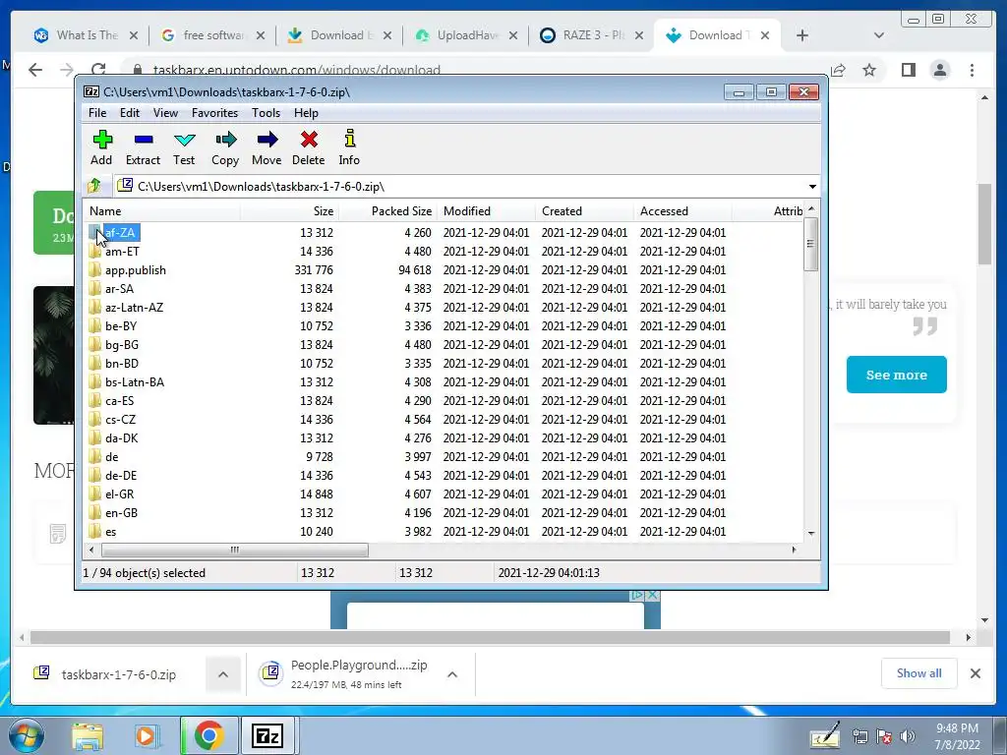Click 7-Zip horizontal scrollbar thumb
1007x755 pixels.
click(235, 550)
